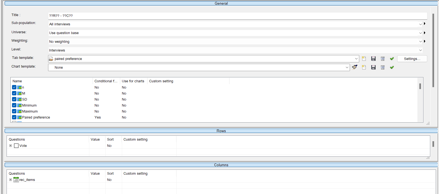Screen dimensions: 439x194
Task: Delete the chart template using trash icon
Action: [x=383, y=67]
